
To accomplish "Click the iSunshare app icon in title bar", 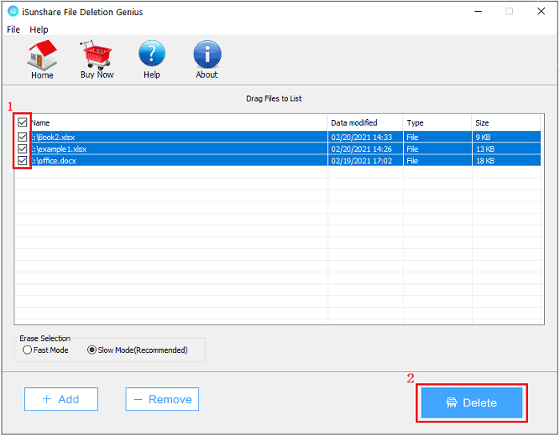I will 13,11.
